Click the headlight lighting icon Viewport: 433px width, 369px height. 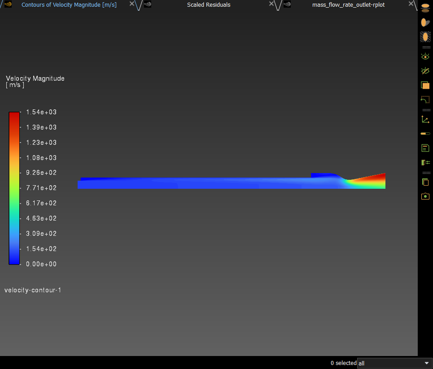[x=425, y=22]
